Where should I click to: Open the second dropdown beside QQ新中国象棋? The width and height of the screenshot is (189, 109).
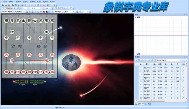(24, 12)
